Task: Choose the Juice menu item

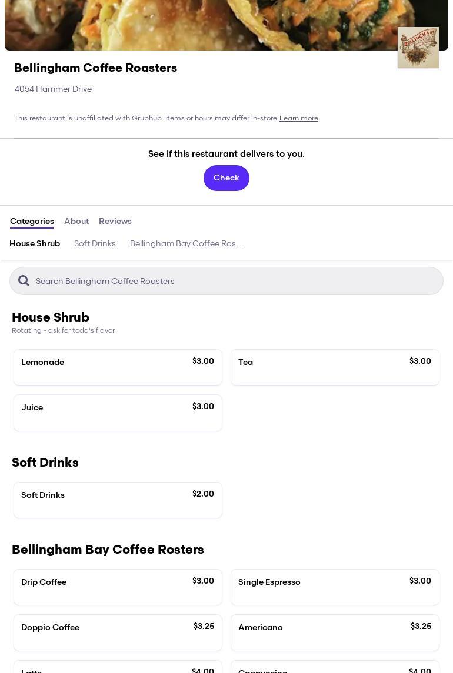Action: 118,413
